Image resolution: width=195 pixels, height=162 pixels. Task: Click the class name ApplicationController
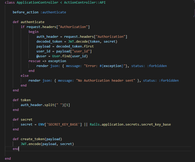(37, 3)
